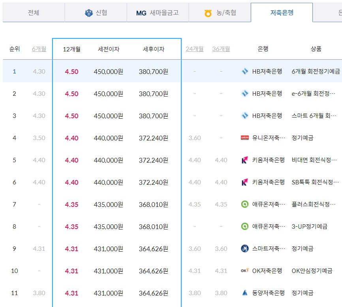The width and height of the screenshot is (342, 307).
Task: Click the 유니온저축은행 logo icon
Action: coord(245,138)
